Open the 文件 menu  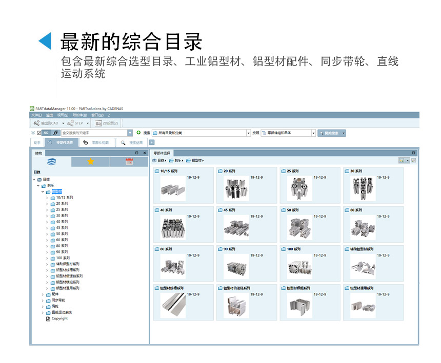click(x=36, y=115)
